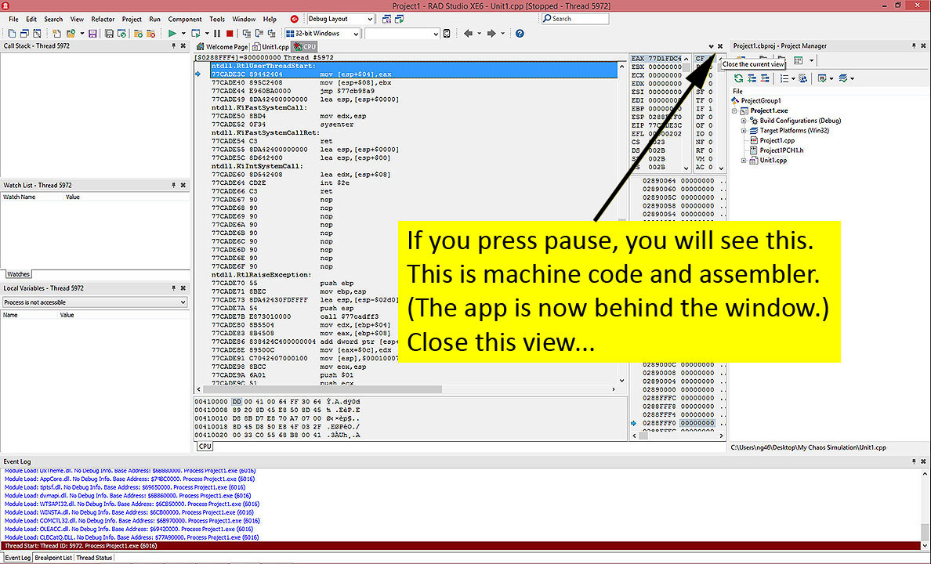Select Project1.cpp in the project tree
931x564 pixels.
[x=777, y=141]
